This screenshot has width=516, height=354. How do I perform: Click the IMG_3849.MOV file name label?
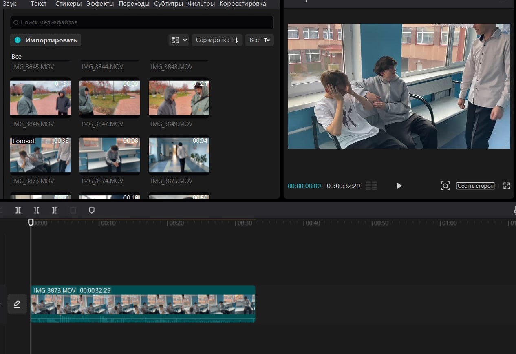point(172,124)
